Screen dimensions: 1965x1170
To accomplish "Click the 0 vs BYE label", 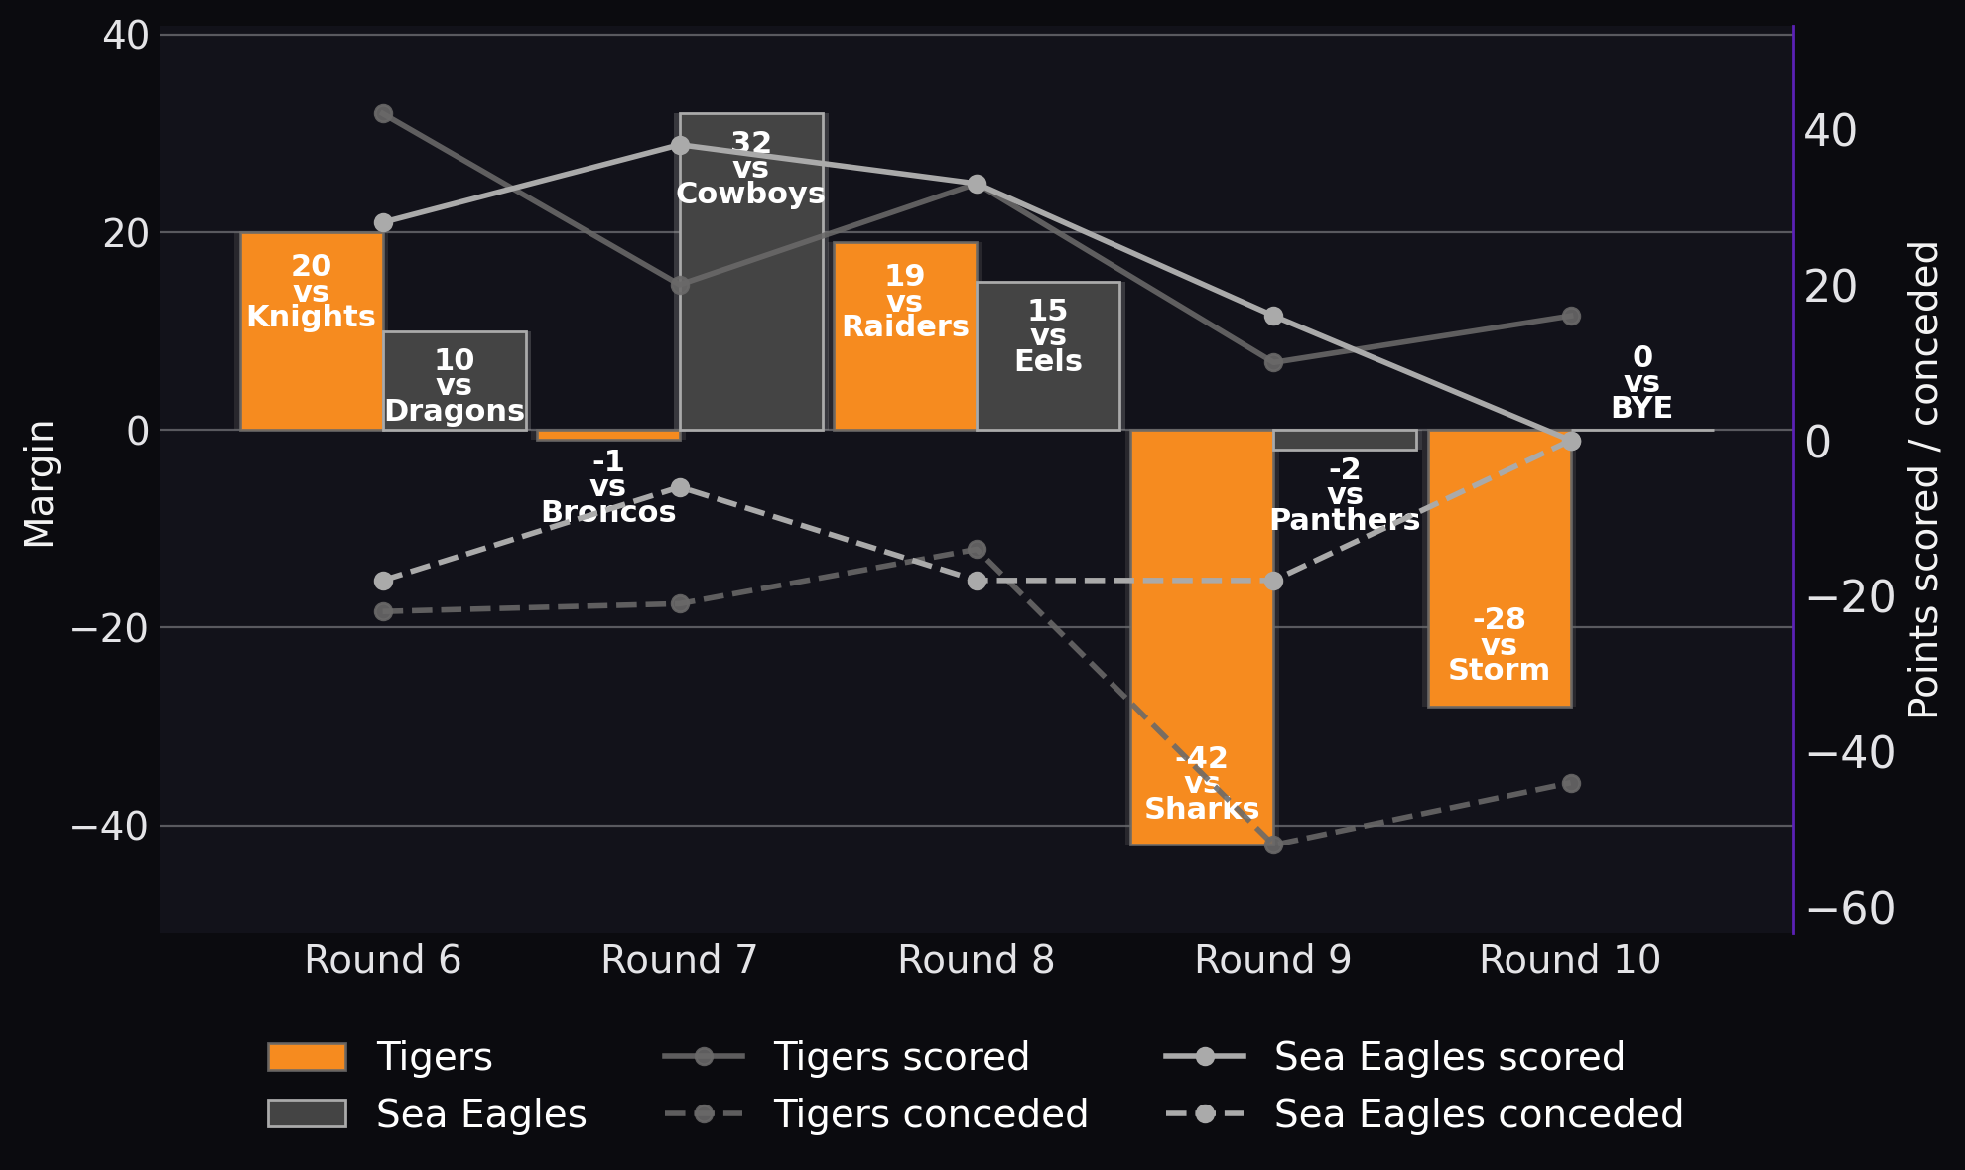I will click(1642, 382).
